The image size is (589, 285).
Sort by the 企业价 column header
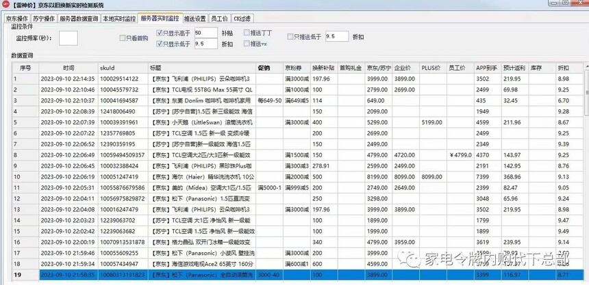405,68
